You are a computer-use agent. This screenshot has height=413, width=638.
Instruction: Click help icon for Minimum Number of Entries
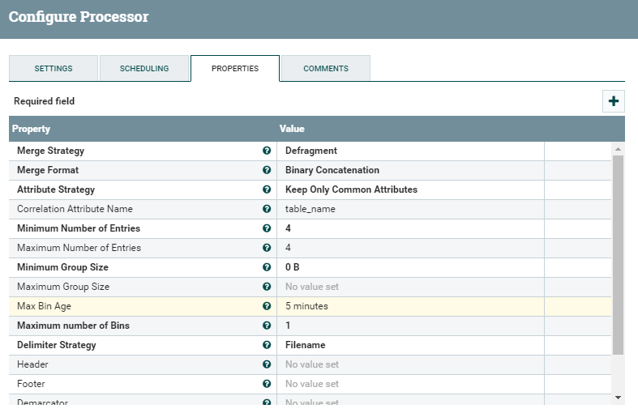pos(267,228)
